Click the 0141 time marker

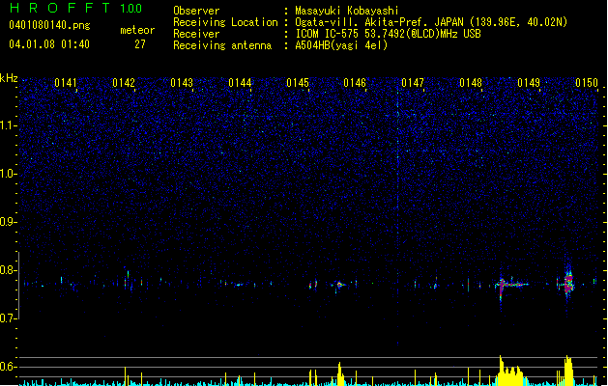pyautogui.click(x=66, y=83)
